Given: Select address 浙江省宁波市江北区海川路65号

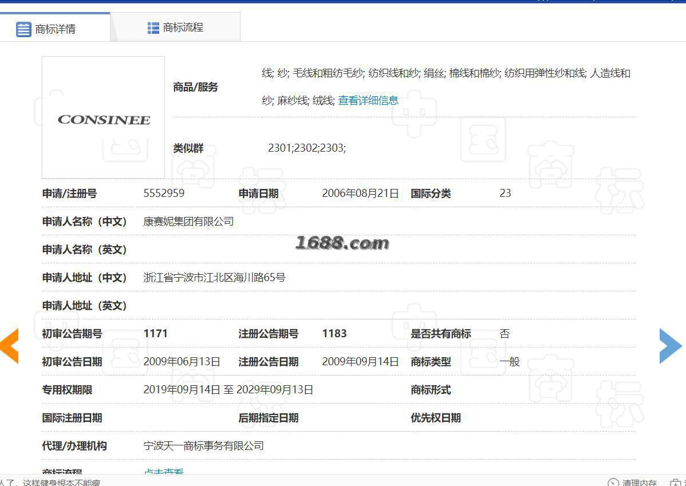Looking at the screenshot, I should 214,277.
